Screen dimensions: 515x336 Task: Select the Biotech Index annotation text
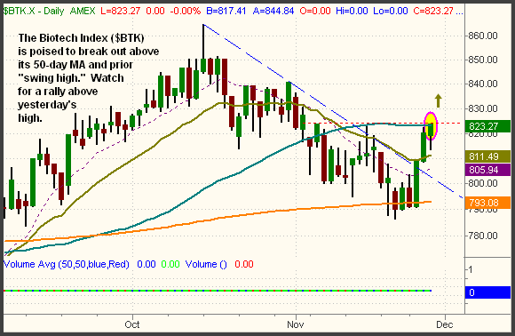pyautogui.click(x=89, y=78)
